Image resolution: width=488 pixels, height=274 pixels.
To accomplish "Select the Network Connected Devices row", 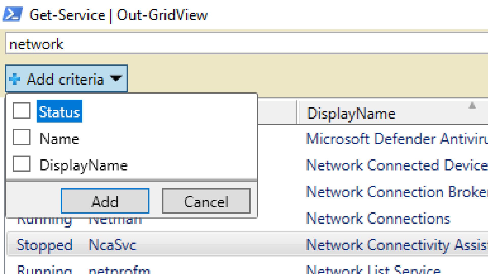I will click(397, 165).
